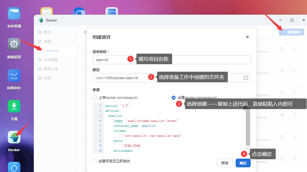Open the Docker desktop icon
Viewport: 307px width, 172px height.
pyautogui.click(x=14, y=139)
